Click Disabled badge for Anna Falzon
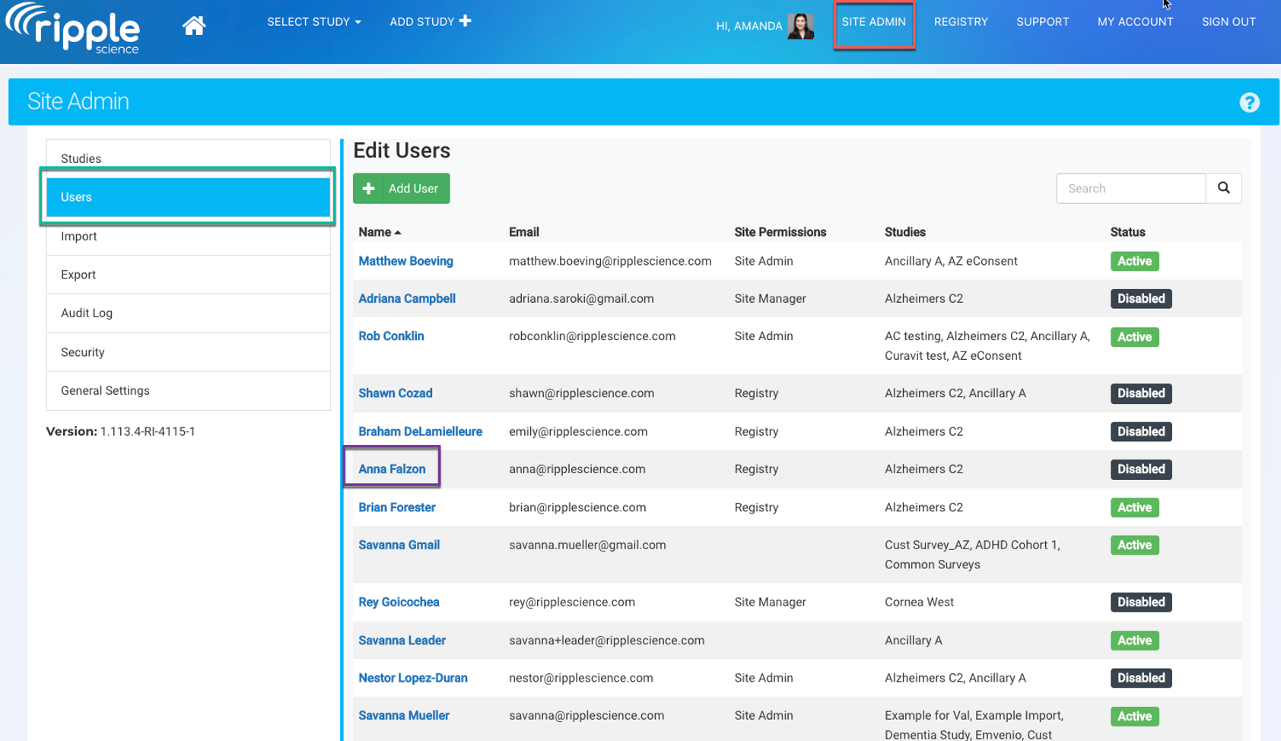1281x741 pixels. tap(1140, 469)
